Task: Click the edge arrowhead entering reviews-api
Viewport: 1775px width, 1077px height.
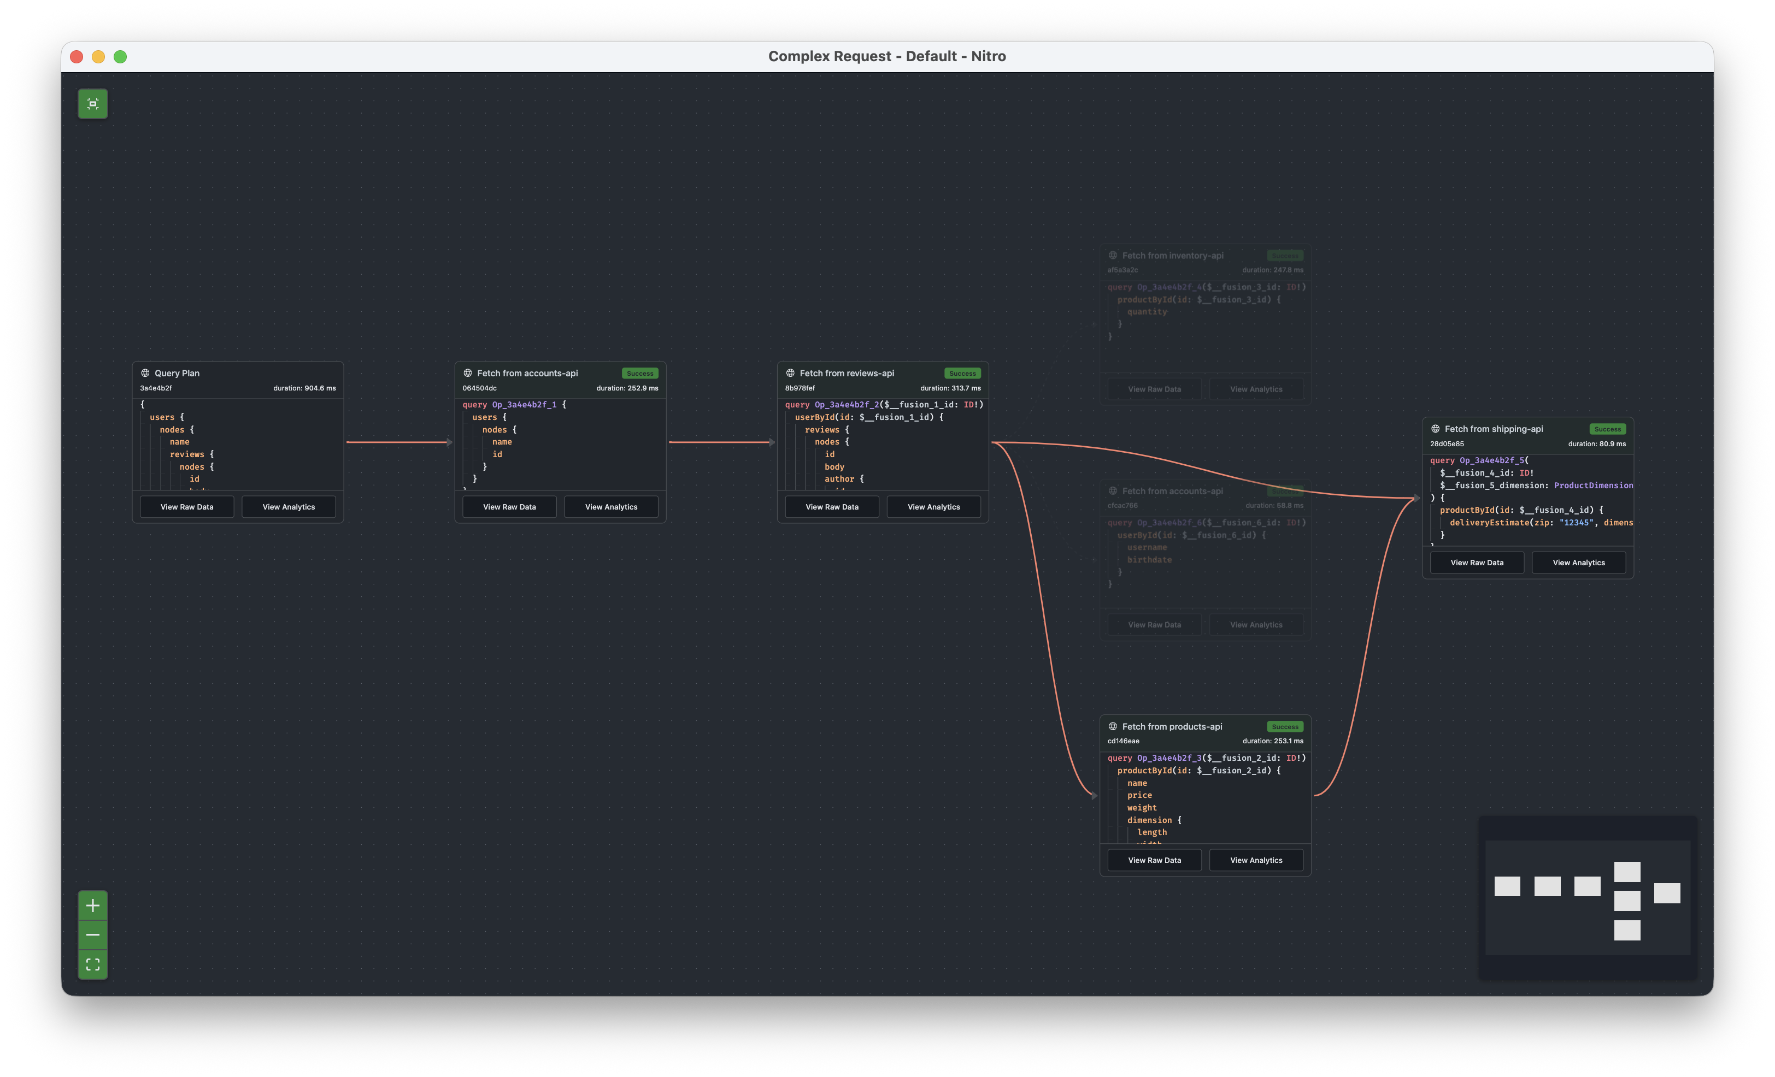Action: 772,442
